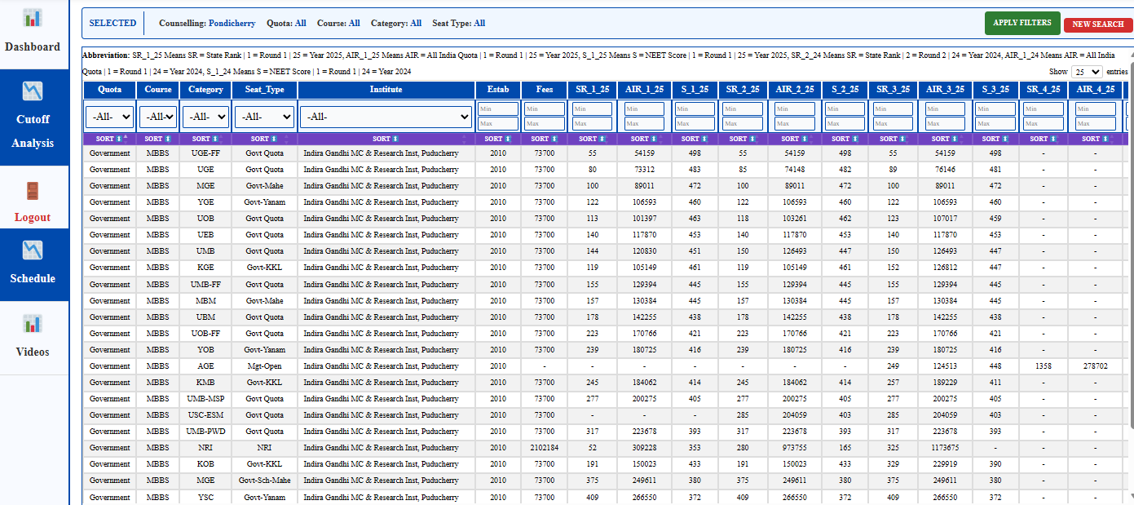
Task: Click the New Search button
Action: (1097, 24)
